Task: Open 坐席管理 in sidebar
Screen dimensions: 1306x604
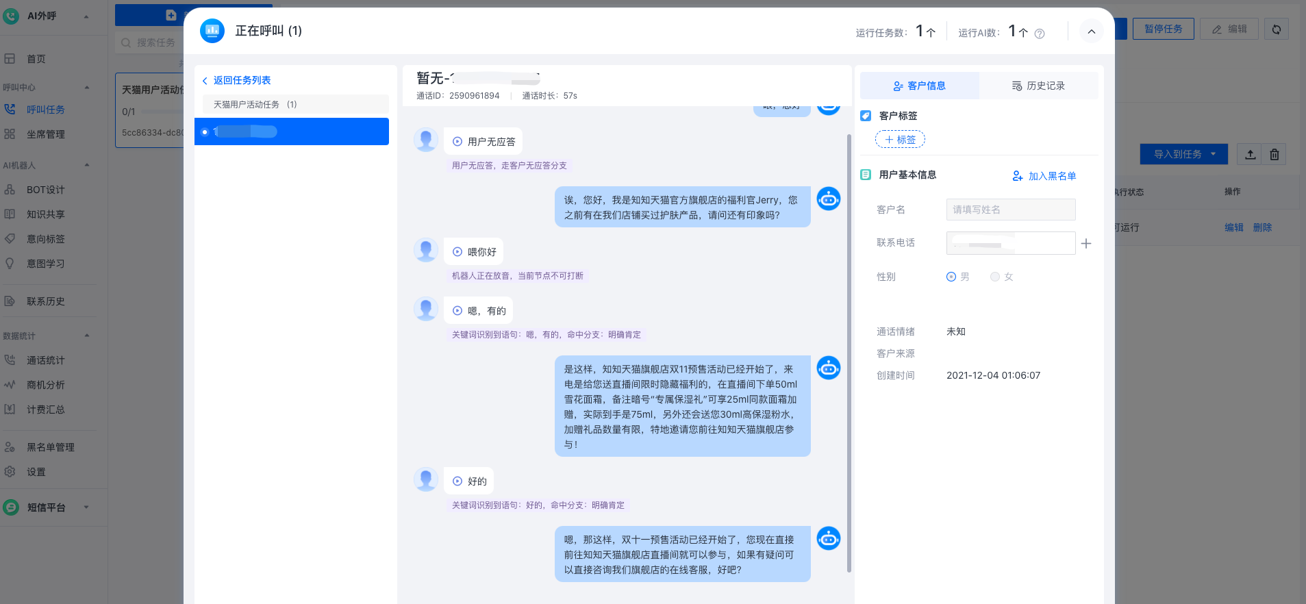Action: tap(45, 134)
